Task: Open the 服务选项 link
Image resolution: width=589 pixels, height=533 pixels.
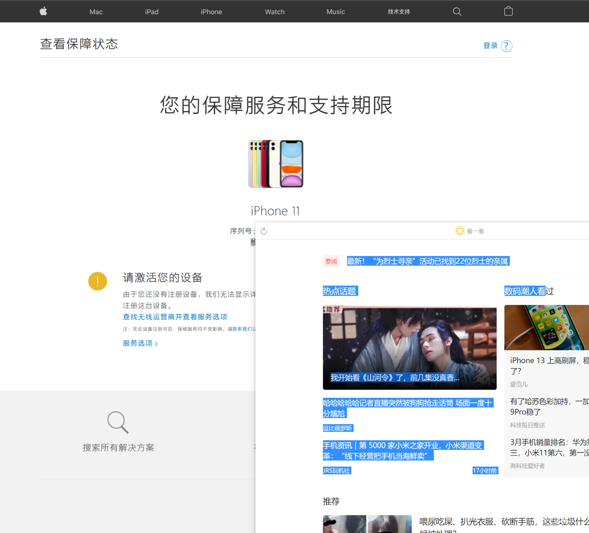Action: (138, 343)
